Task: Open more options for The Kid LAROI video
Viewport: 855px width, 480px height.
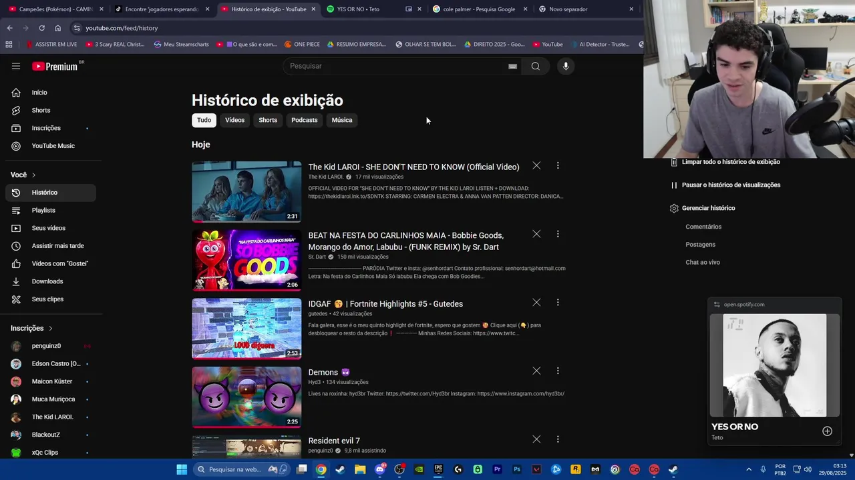Action: (x=558, y=165)
